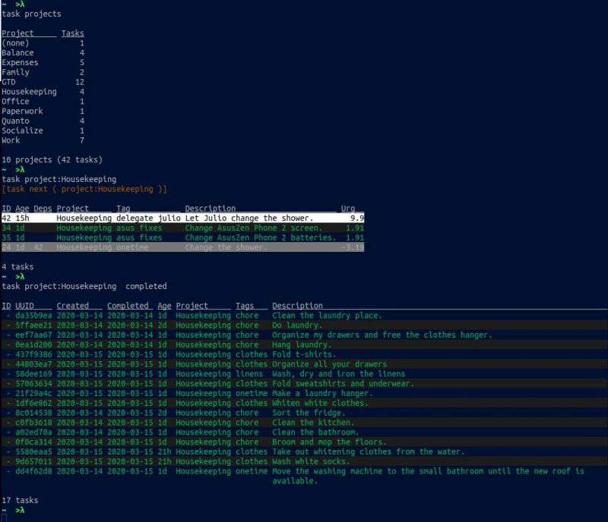Select the Quanto project in the summary list

[15, 121]
